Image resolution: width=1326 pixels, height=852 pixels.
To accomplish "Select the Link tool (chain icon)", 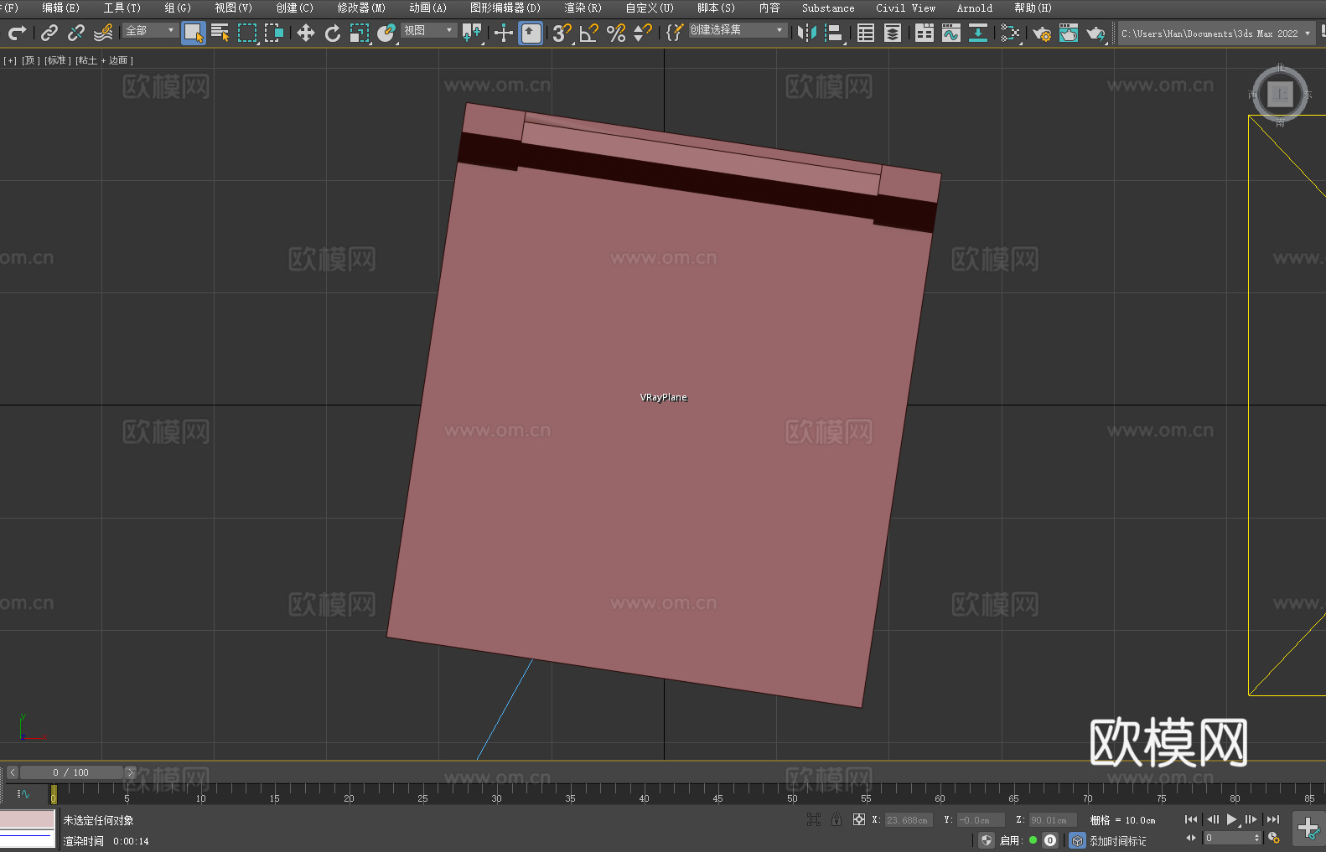I will pyautogui.click(x=49, y=33).
